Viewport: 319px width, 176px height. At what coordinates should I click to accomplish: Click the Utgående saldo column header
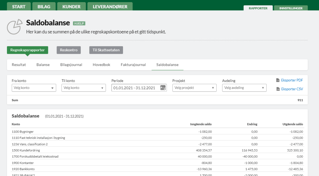293,124
